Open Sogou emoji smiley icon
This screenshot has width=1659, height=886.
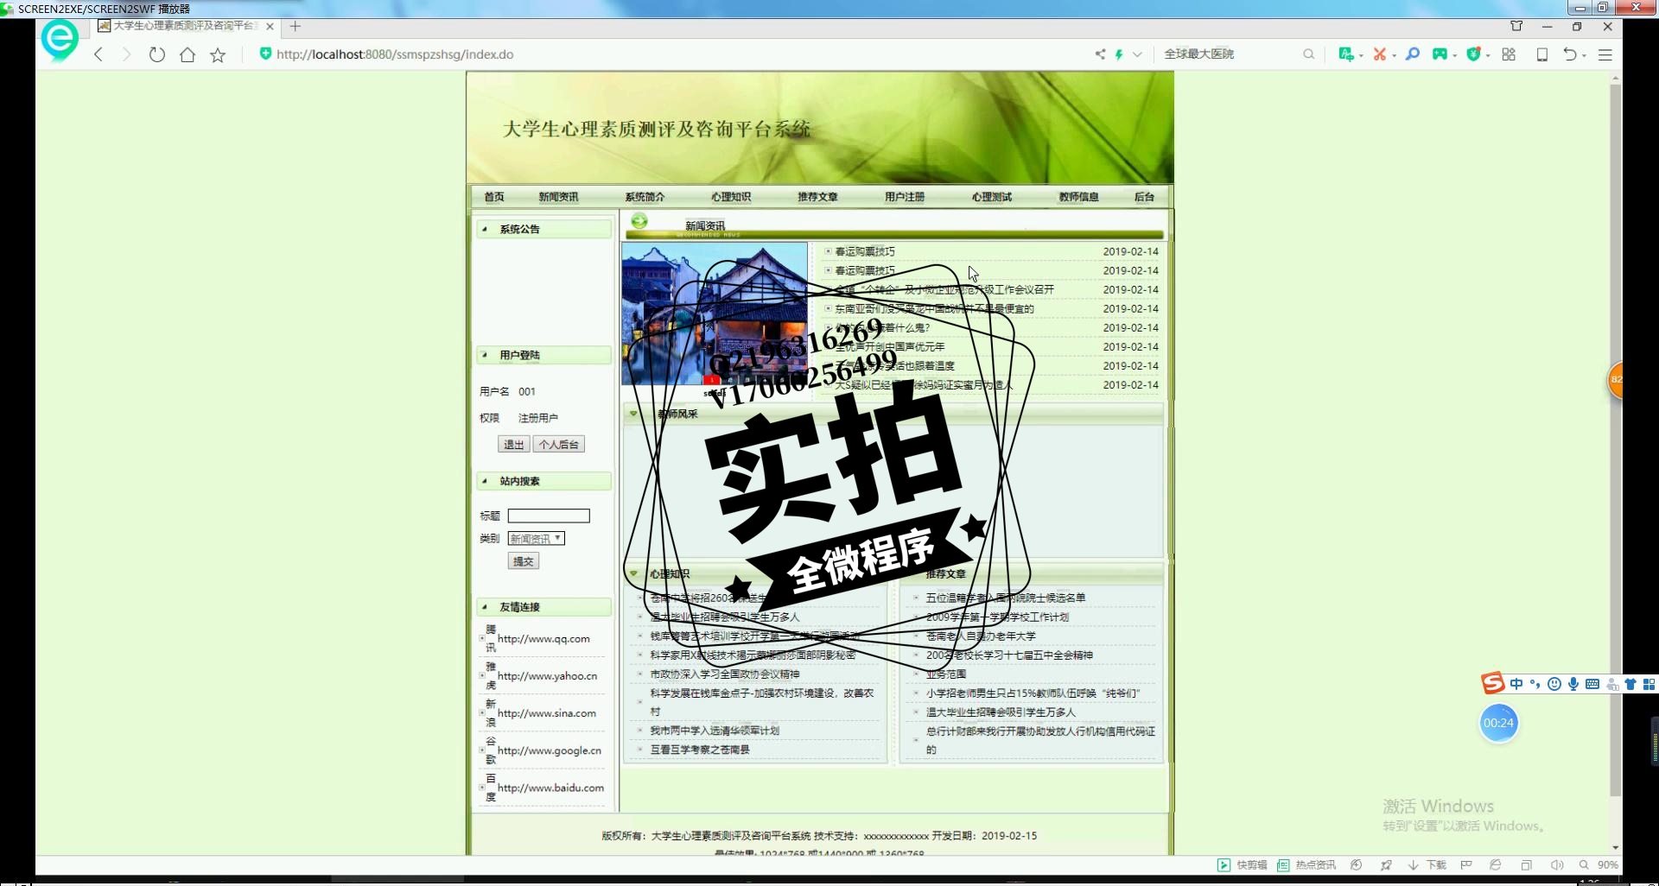pos(1554,684)
